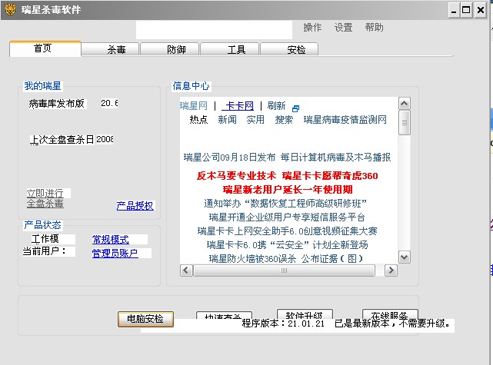Open 企业级用户专享短信服务平台 news
Viewport: 493px width, 365px height.
click(287, 217)
